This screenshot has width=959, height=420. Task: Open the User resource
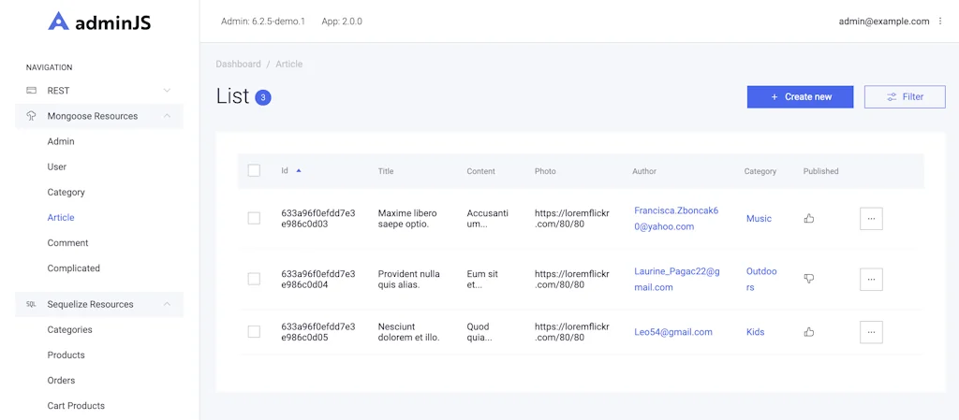57,167
